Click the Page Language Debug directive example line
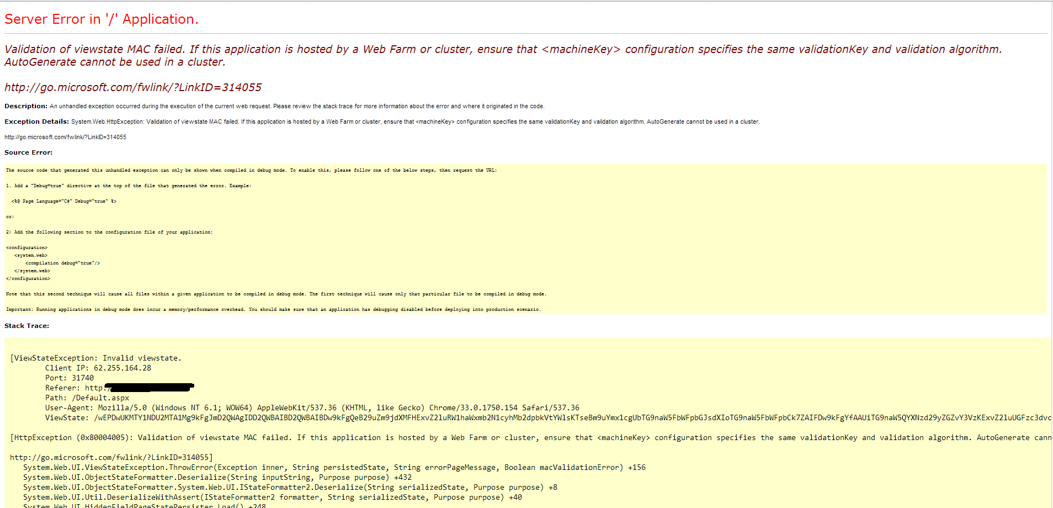 63,202
